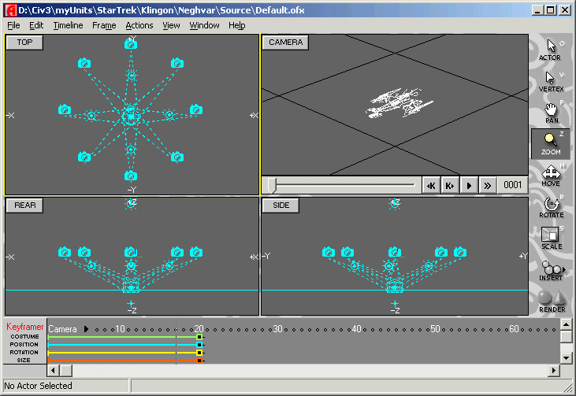Click the COSTUME track label

[24, 336]
